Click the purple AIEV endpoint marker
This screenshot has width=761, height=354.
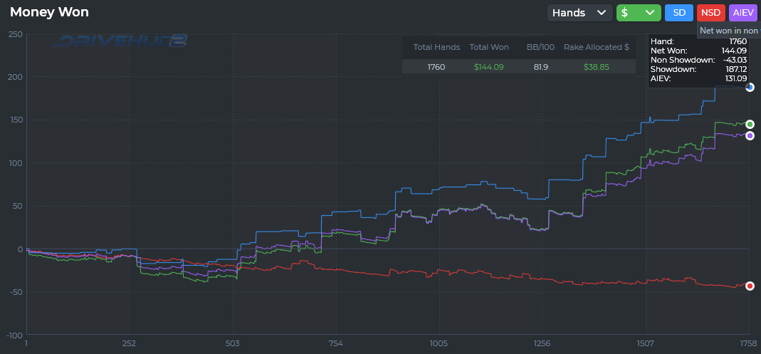(x=750, y=135)
